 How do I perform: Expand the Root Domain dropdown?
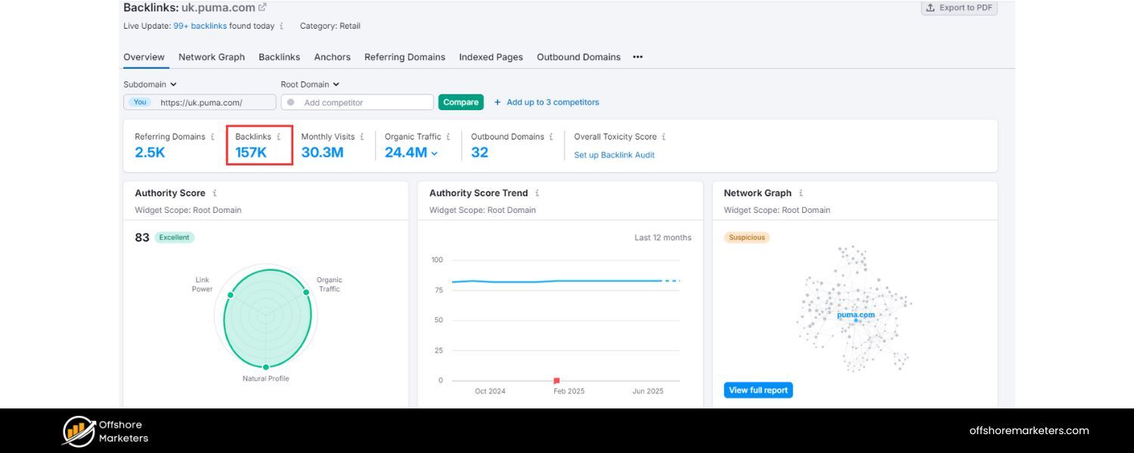(309, 84)
